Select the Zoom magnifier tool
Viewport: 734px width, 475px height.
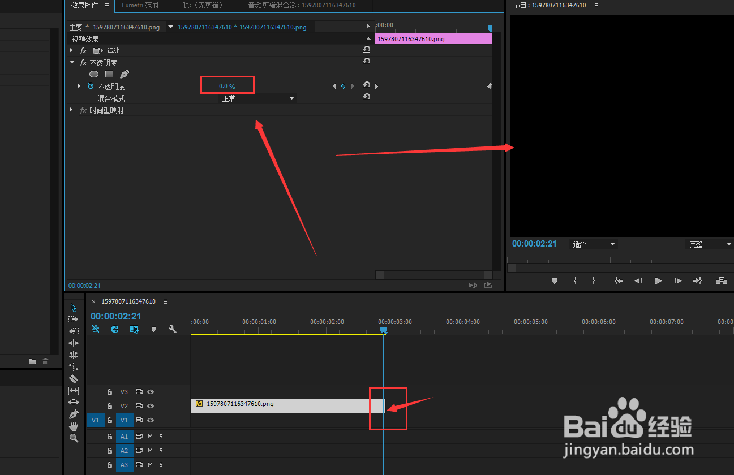tap(74, 438)
